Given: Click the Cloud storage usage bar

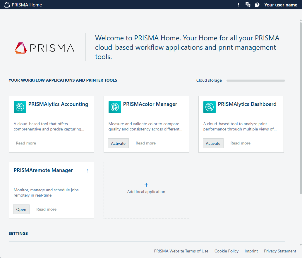Looking at the screenshot, I should click(255, 80).
